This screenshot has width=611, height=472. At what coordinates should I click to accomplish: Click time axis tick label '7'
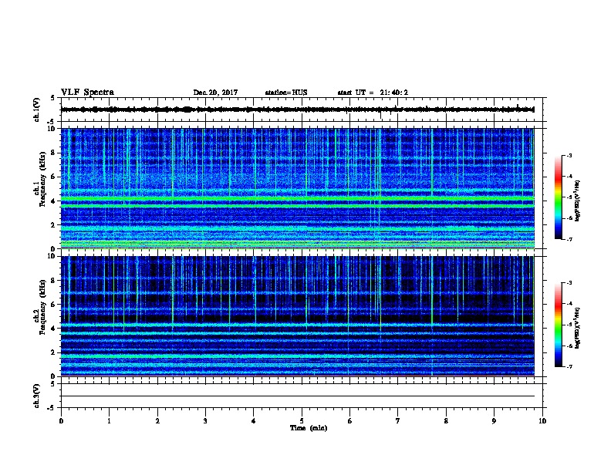click(x=398, y=421)
